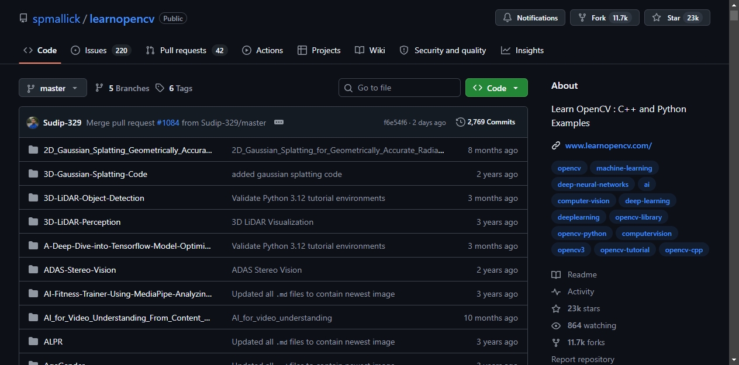Screen dimensions: 739x365
Task: Select the opencv-tutorial topic tag
Action: [624, 250]
